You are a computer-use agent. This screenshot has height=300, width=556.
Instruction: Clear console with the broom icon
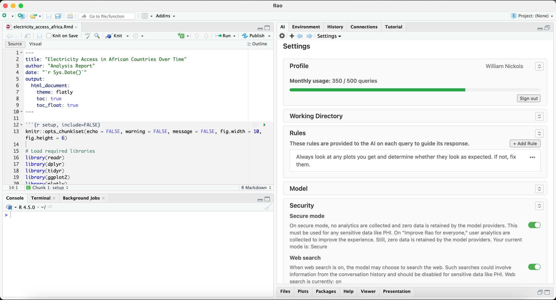268,207
